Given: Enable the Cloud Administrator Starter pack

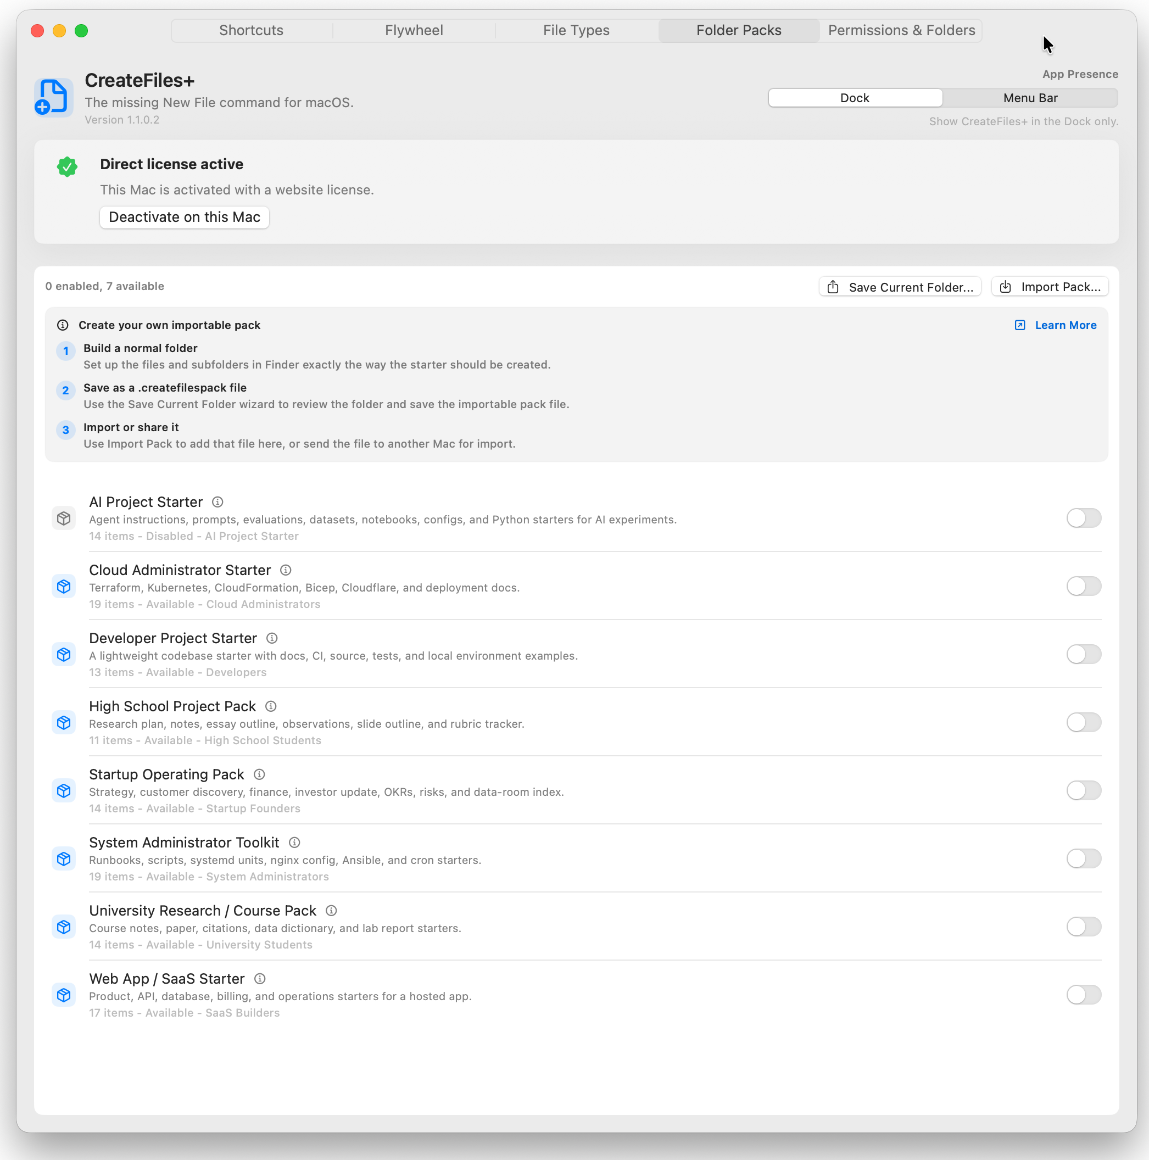Looking at the screenshot, I should click(1084, 586).
